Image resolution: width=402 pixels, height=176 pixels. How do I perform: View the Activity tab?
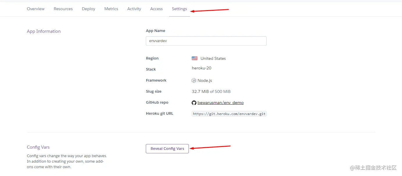[134, 9]
